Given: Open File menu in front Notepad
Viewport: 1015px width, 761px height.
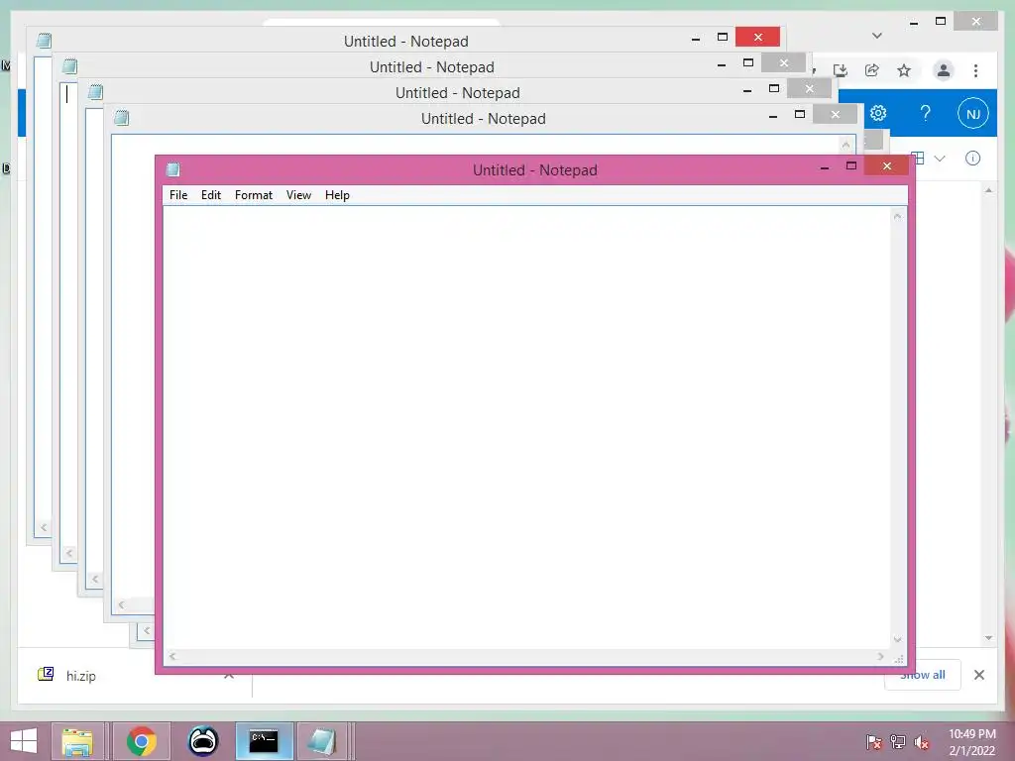Looking at the screenshot, I should (x=178, y=195).
